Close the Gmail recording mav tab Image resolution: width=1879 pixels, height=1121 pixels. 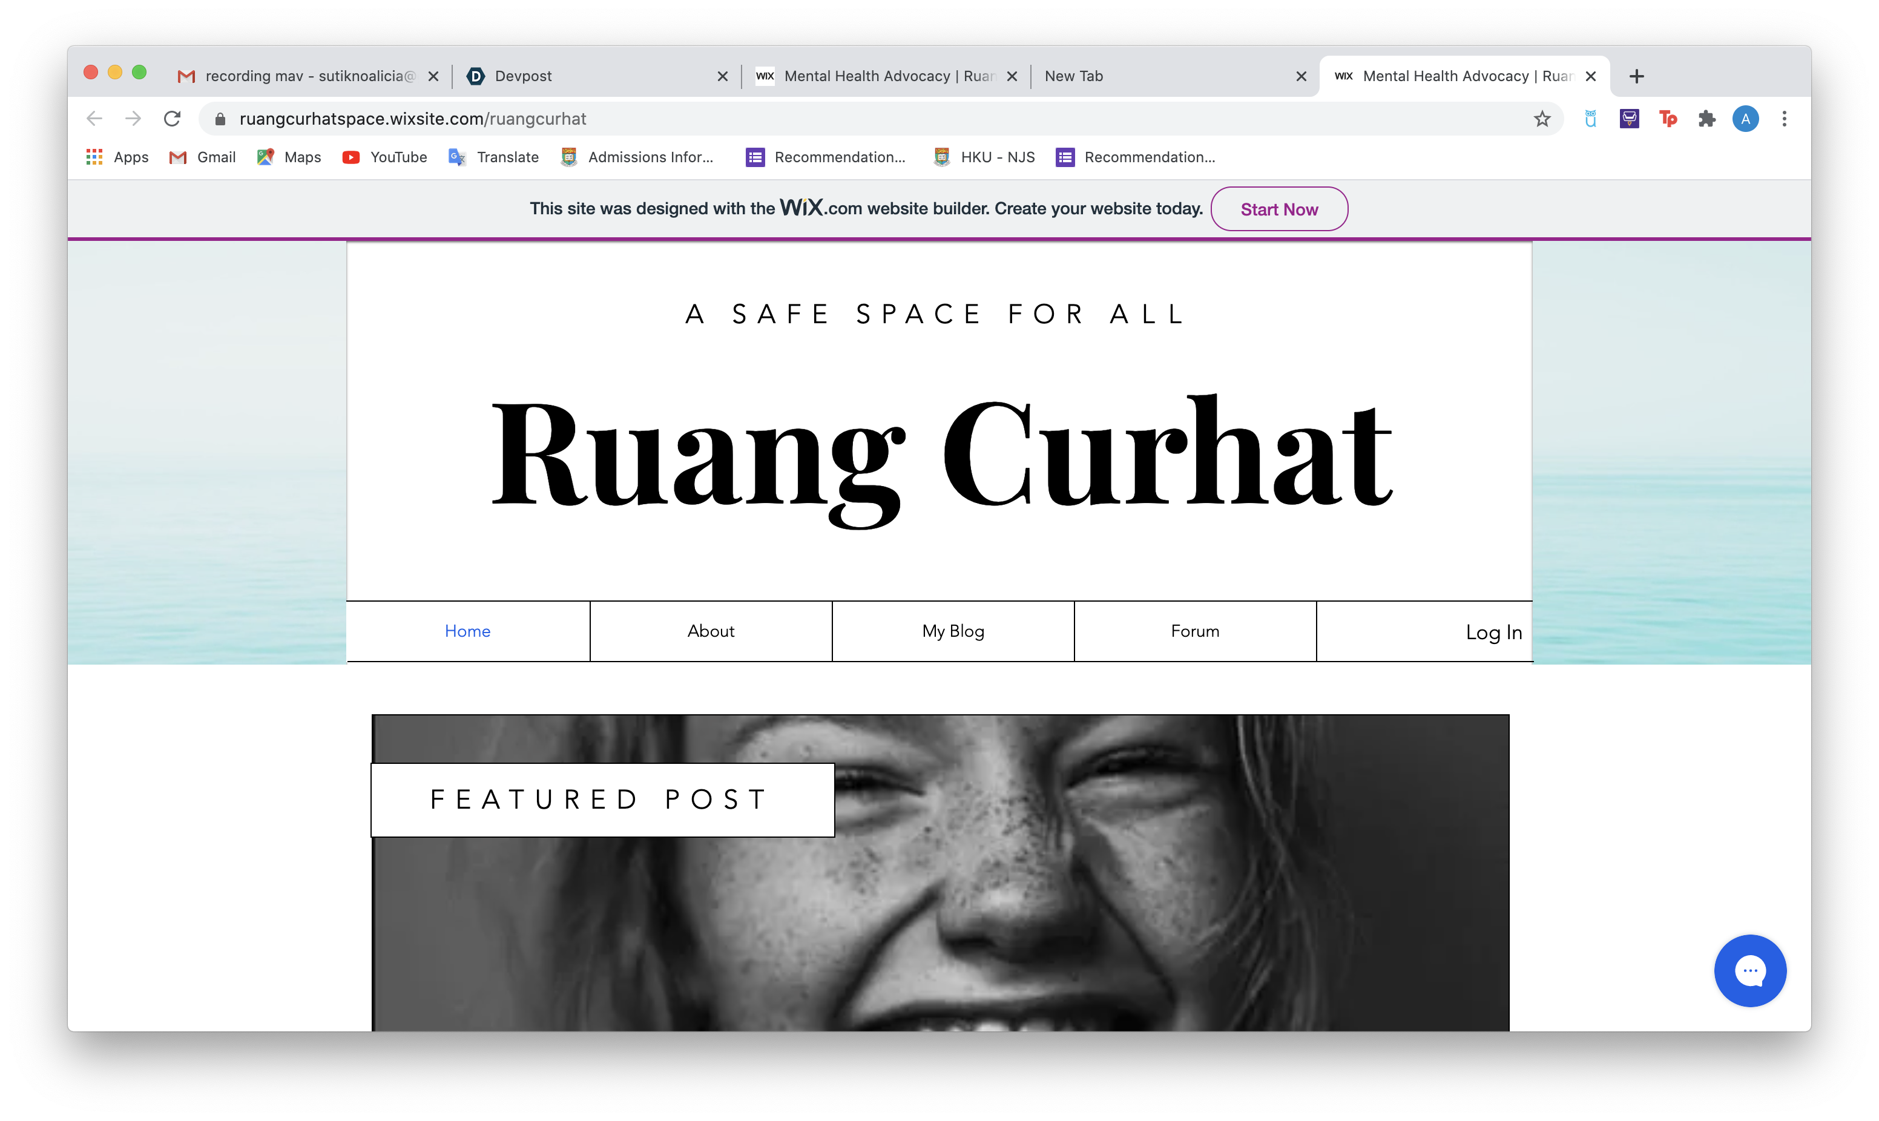tap(433, 76)
